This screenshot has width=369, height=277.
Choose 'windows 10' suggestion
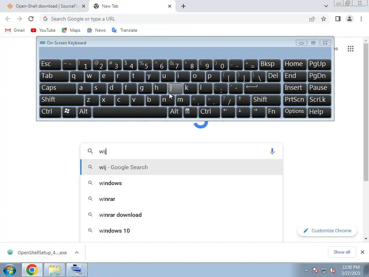coord(182,230)
